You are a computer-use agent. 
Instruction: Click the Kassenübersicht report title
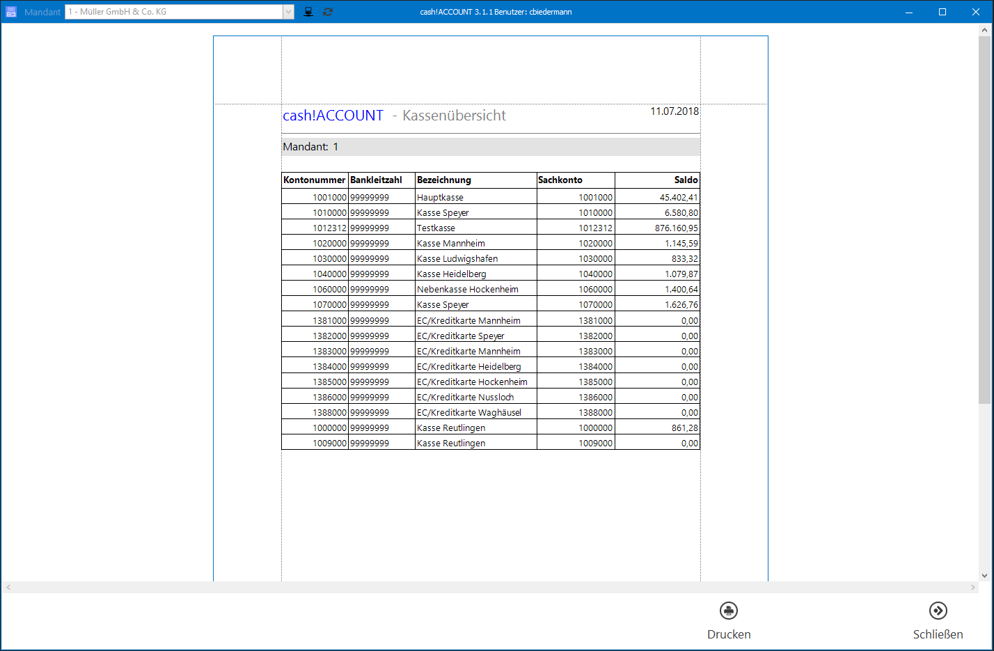(455, 116)
